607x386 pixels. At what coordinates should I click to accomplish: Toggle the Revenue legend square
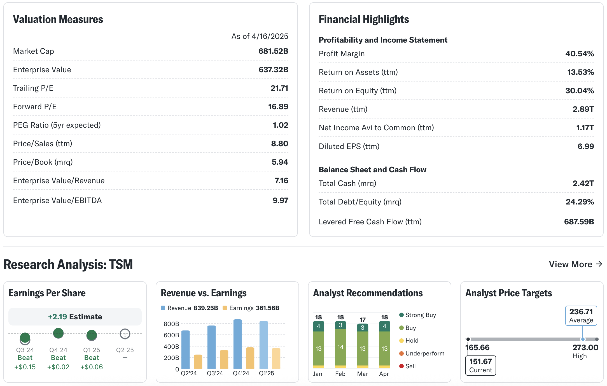pos(163,308)
